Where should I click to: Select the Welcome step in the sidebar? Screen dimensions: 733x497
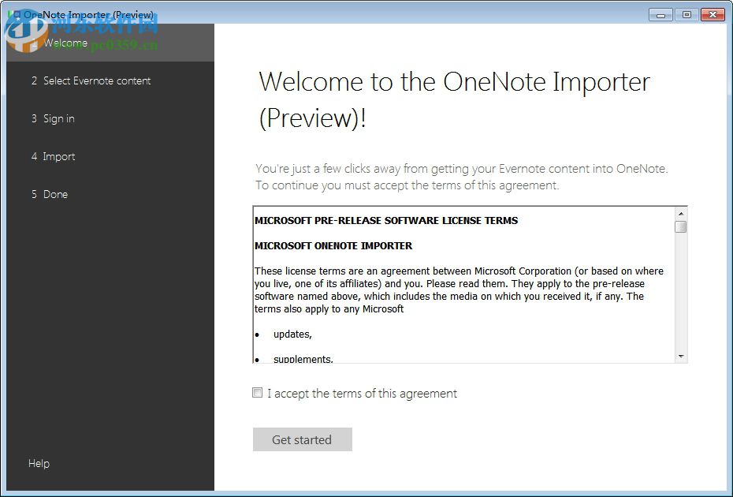[67, 43]
